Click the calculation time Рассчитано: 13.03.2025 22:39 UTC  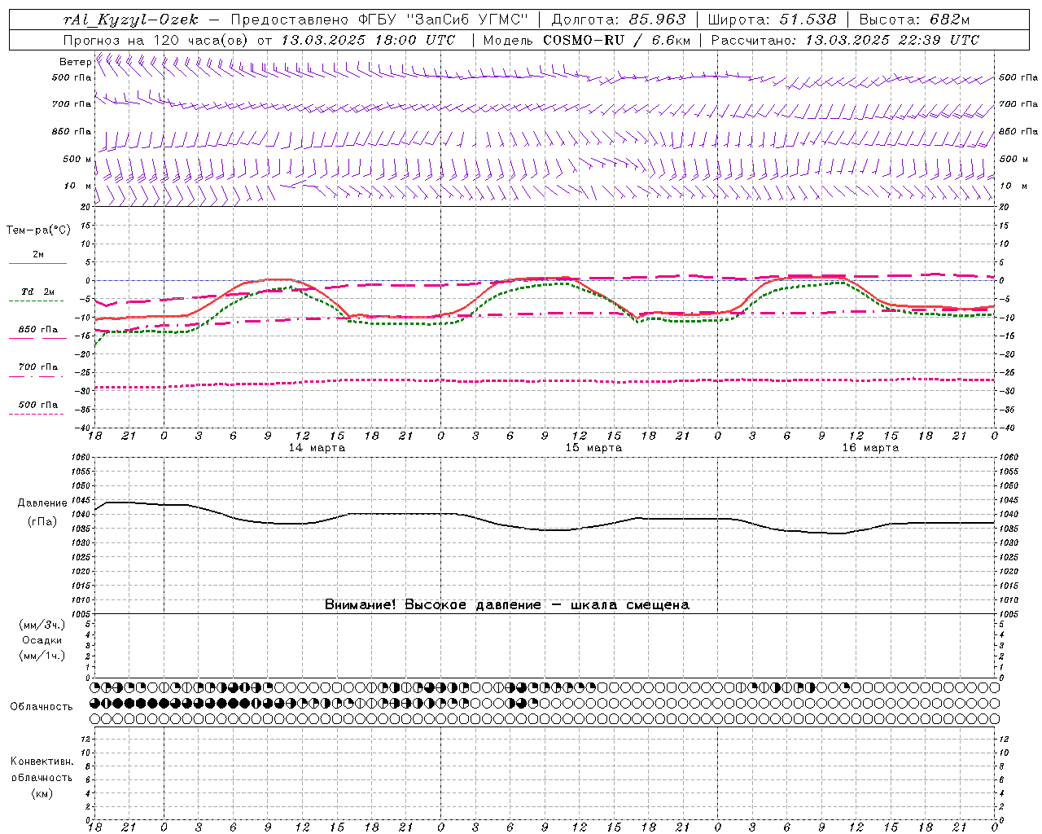(845, 40)
